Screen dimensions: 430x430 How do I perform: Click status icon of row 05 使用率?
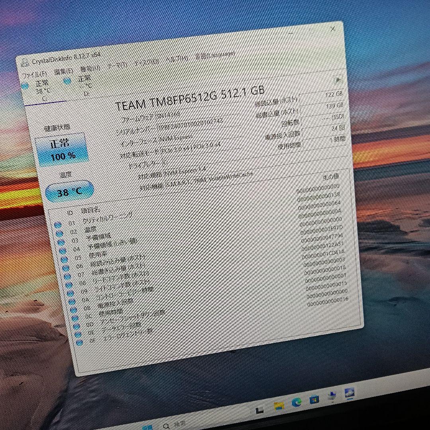click(64, 260)
